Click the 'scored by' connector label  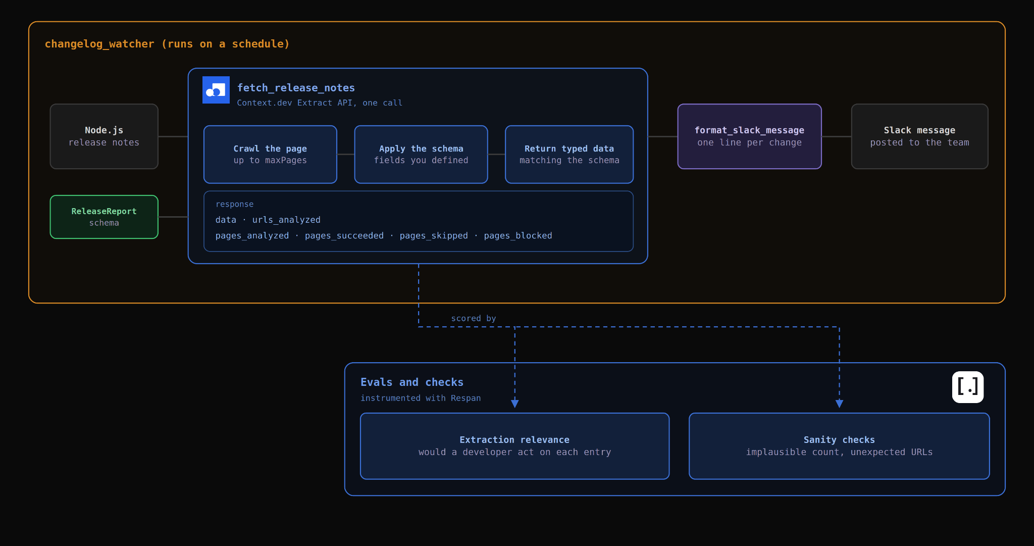474,318
